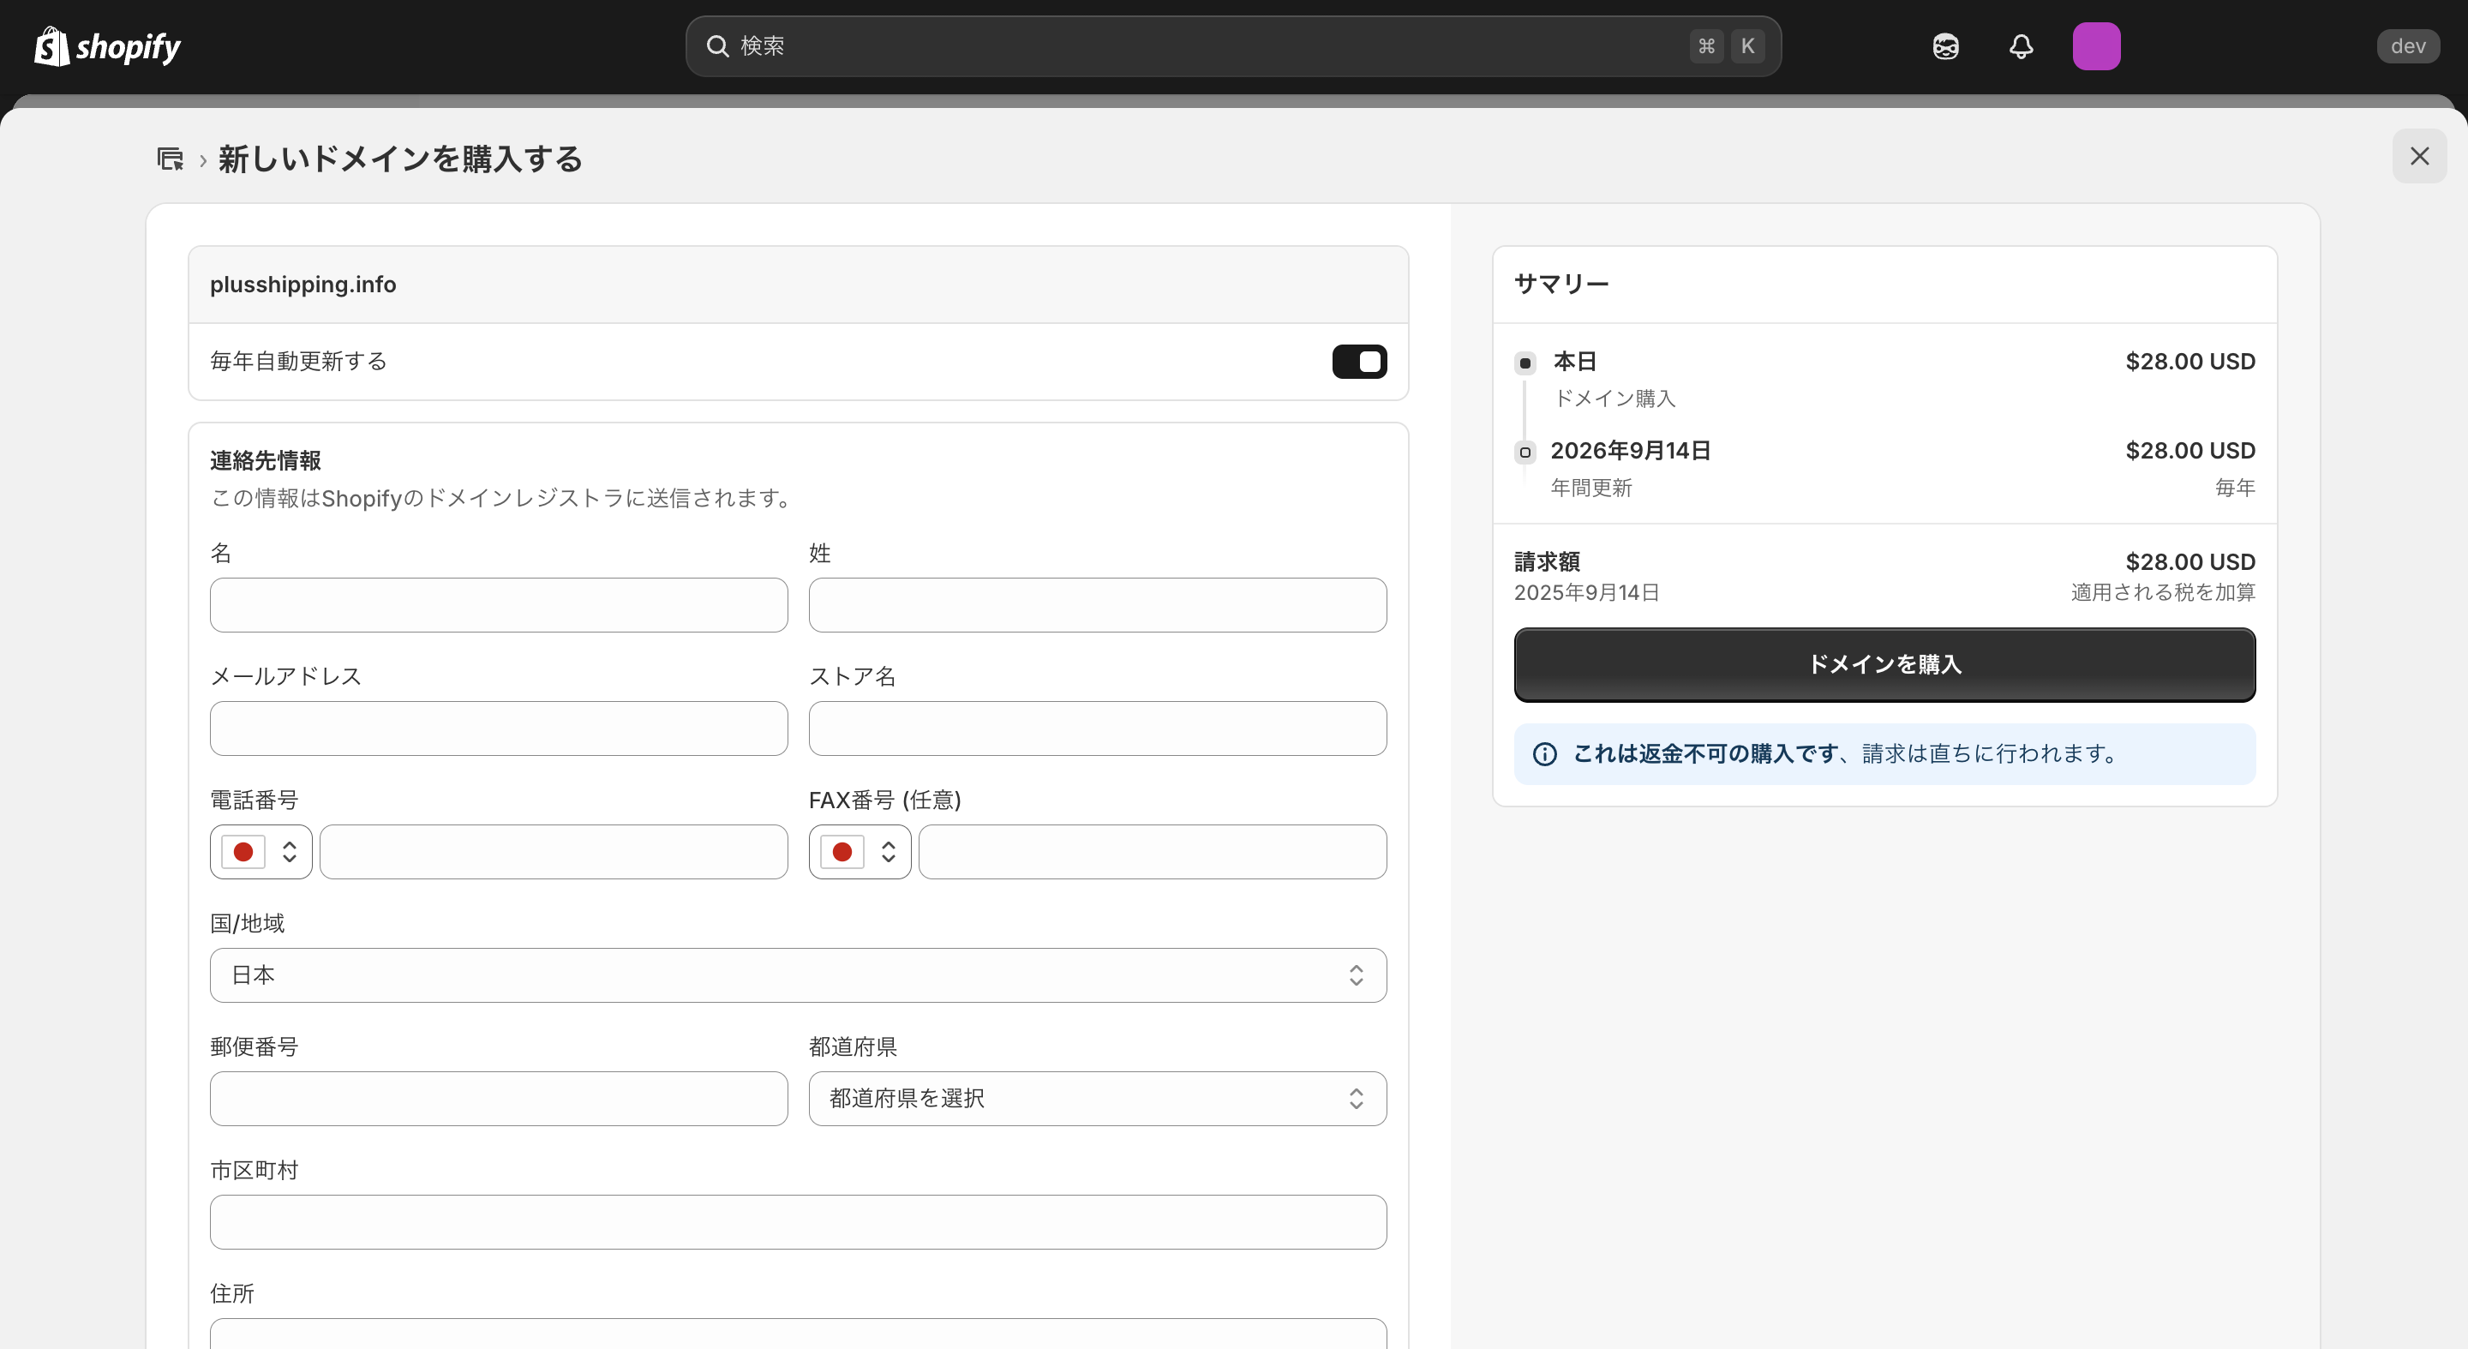Click the 2026年9月14日 renewal date
Viewport: 2468px width, 1349px height.
pos(1631,452)
